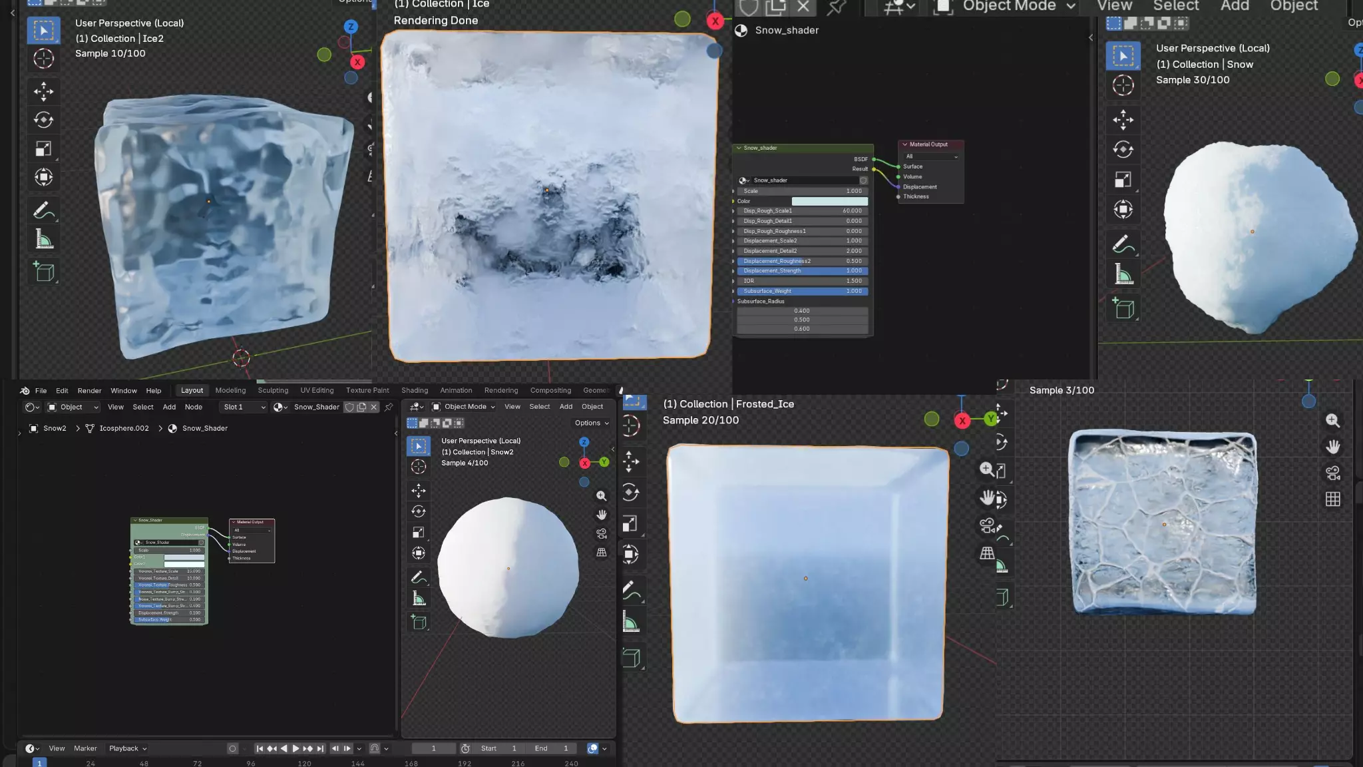Toggle camera view in Snow2 viewport
The image size is (1363, 767).
601,533
